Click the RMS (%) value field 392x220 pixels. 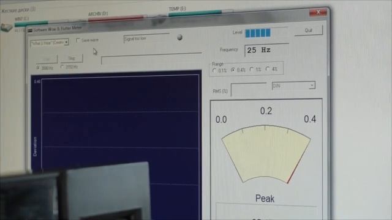[249, 89]
